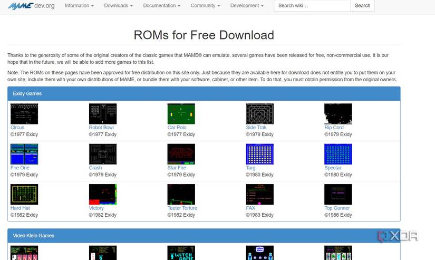
Task: Open the Hard Hat game thumbnail
Action: pos(24,194)
